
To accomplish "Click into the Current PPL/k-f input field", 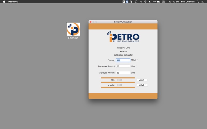I will pyautogui.click(x=123, y=60).
